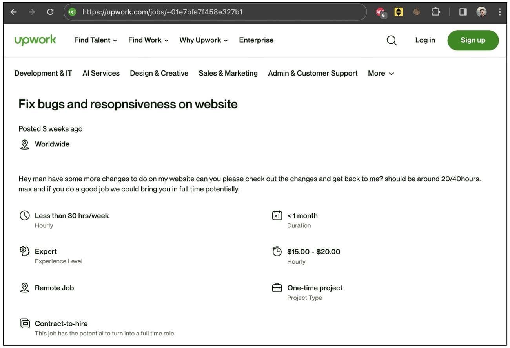Open the Chrome three-dot menu
Screen dimensions: 510x348
pos(499,12)
